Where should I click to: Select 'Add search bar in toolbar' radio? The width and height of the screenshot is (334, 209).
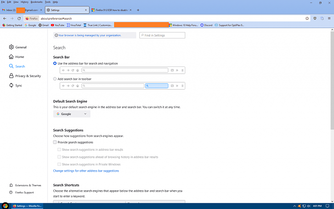[x=55, y=79]
